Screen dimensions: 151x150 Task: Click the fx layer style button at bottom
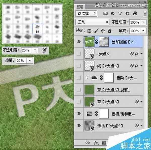pyautogui.click(x=96, y=143)
